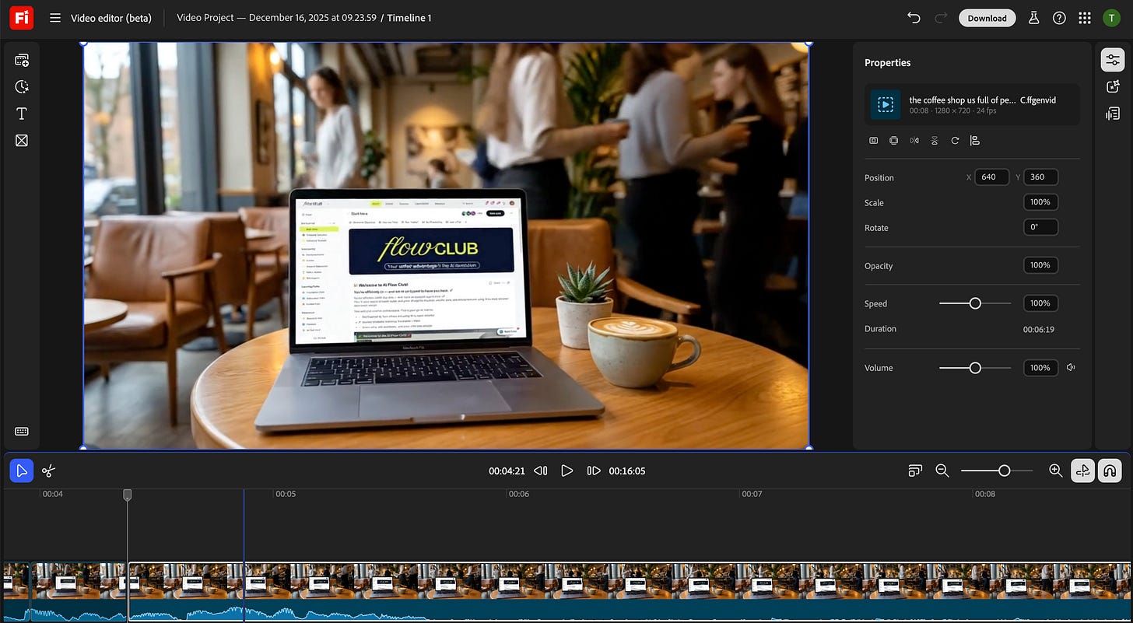The height and width of the screenshot is (623, 1133).
Task: Select the Split (scissors) tool
Action: pos(47,471)
